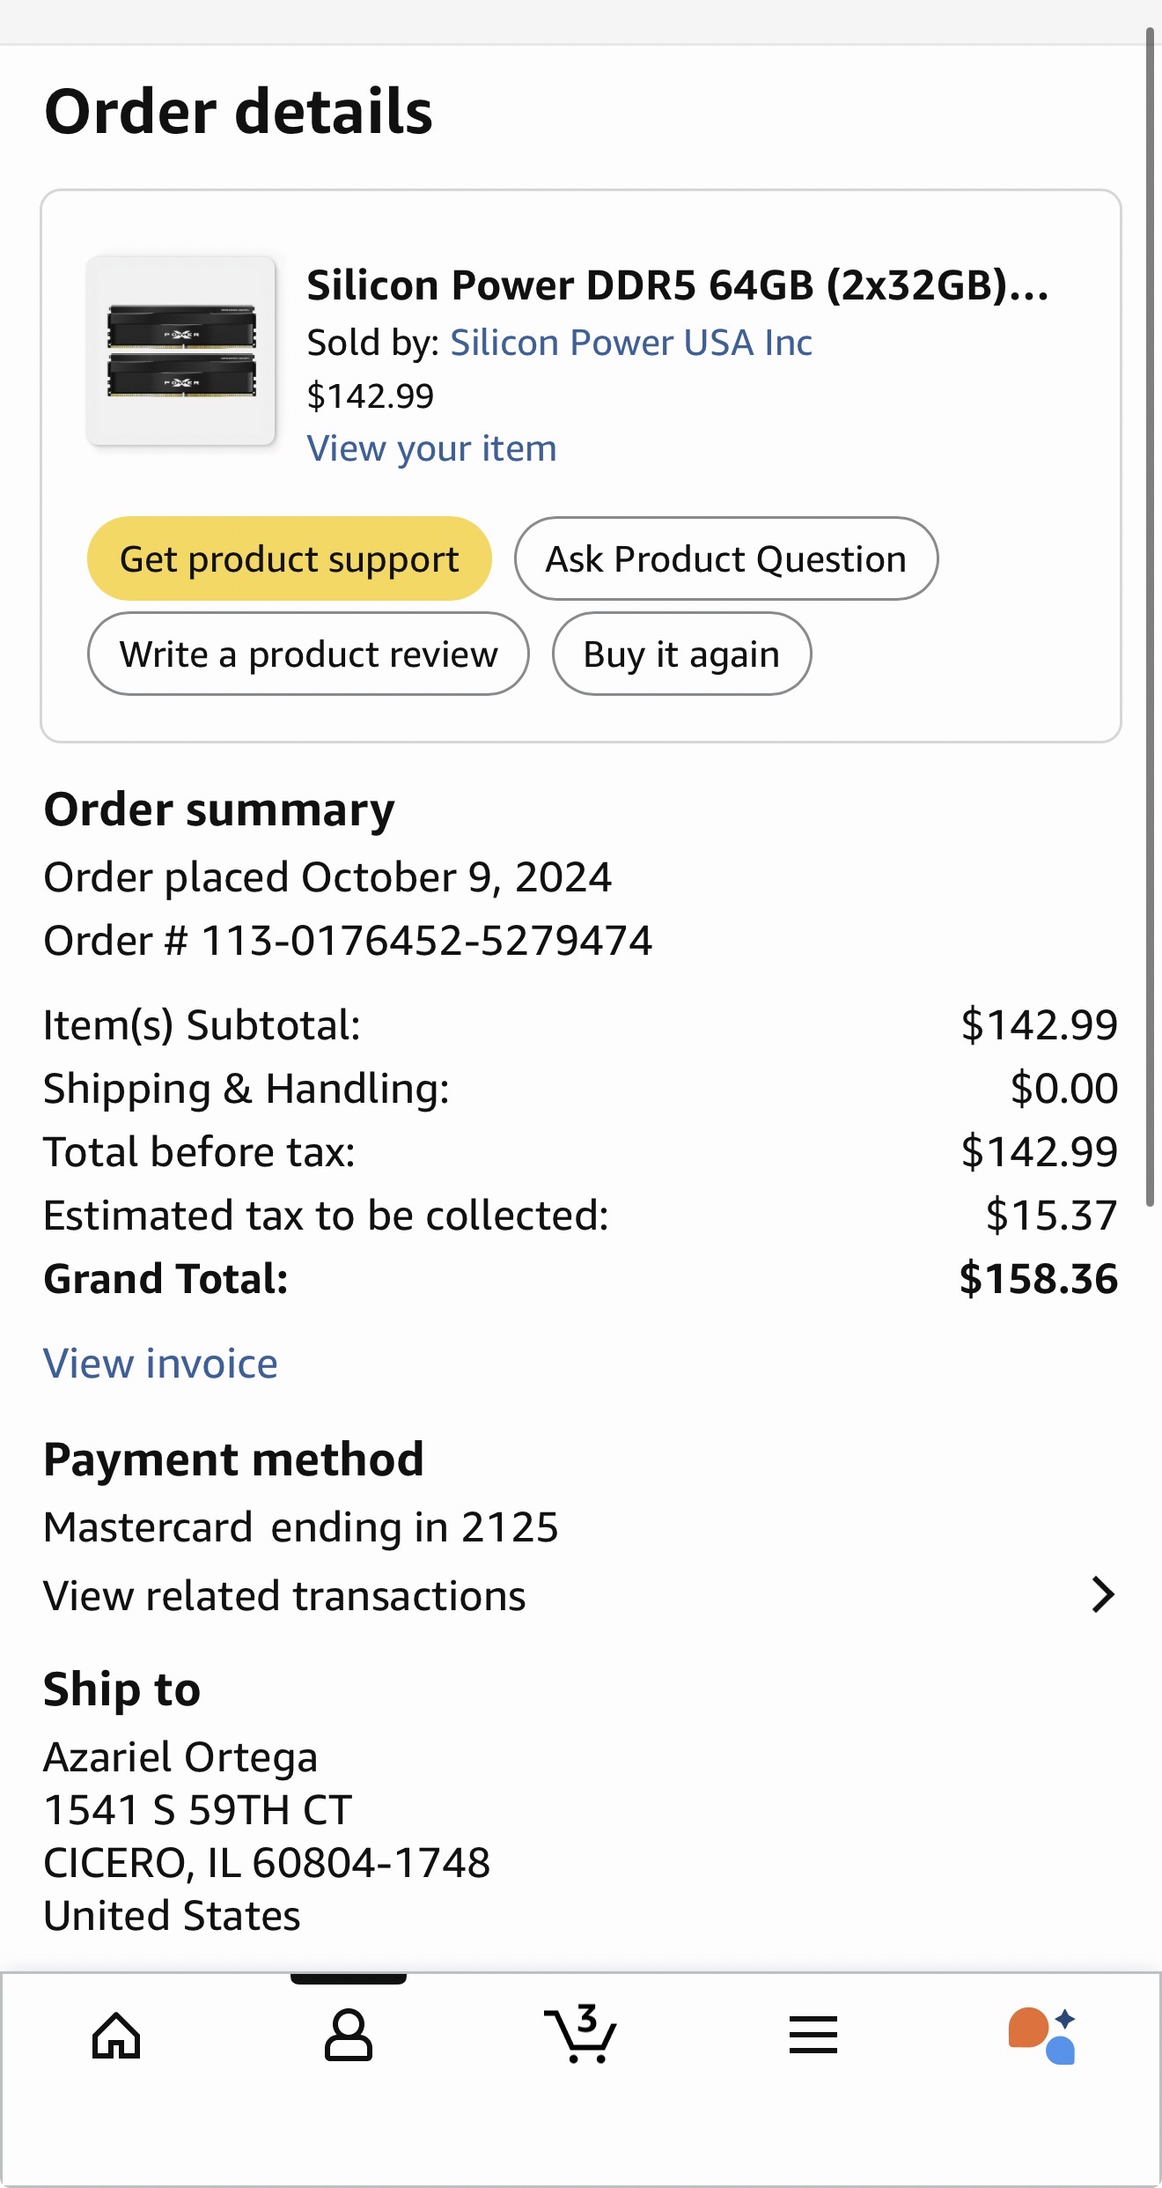Open the account profile icon
The height and width of the screenshot is (2188, 1162).
click(348, 2036)
